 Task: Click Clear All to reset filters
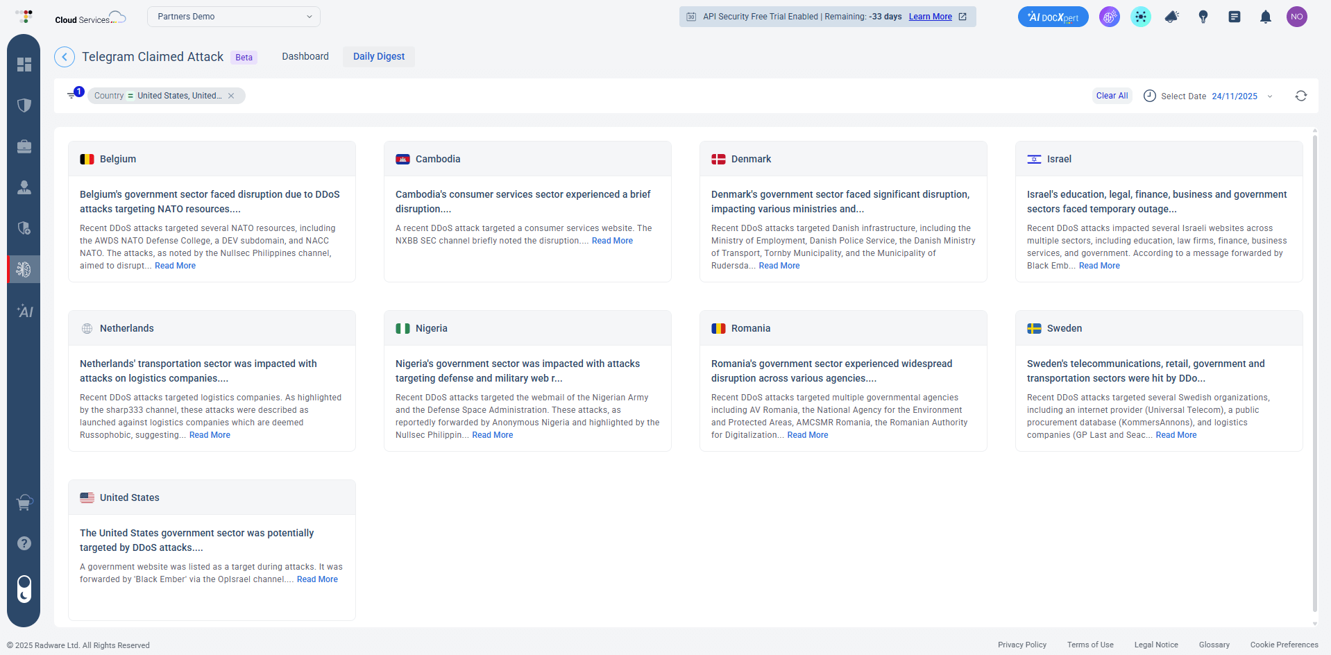(x=1112, y=96)
